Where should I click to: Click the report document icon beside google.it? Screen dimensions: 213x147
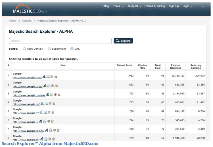point(45,121)
